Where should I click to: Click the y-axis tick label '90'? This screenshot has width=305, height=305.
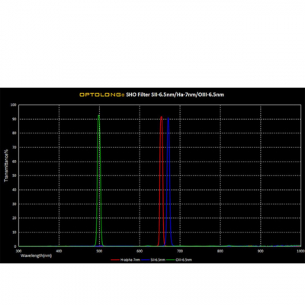point(14,119)
